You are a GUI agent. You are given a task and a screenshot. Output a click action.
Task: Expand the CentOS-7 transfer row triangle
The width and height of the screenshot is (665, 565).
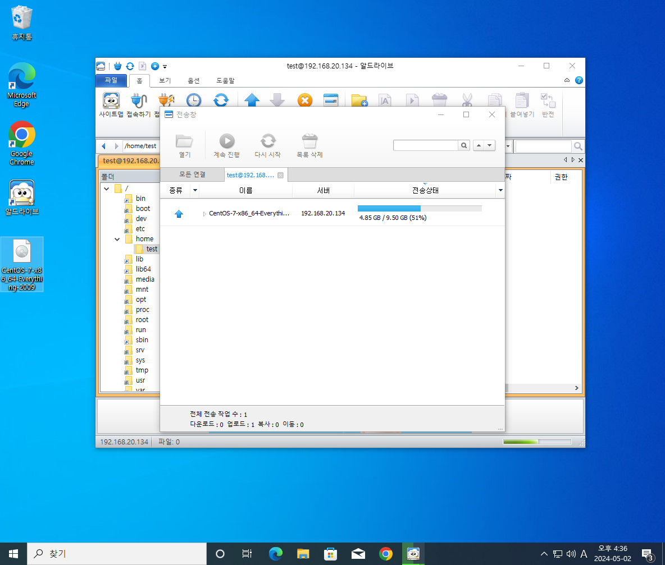click(x=204, y=214)
